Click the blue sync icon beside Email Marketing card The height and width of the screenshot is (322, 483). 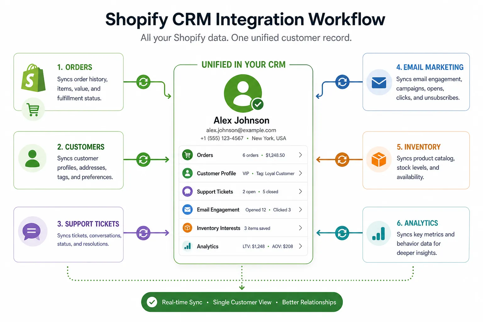coord(342,82)
